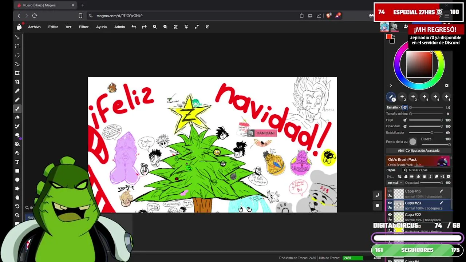This screenshot has width=466, height=262.
Task: Select brush preset slot 1
Action: (391, 97)
